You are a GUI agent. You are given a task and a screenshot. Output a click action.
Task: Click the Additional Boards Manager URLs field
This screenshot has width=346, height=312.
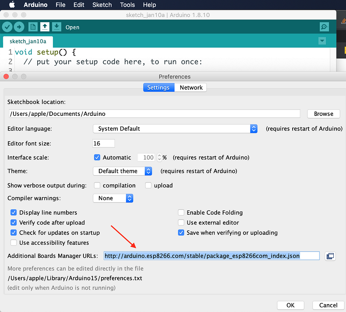point(212,256)
